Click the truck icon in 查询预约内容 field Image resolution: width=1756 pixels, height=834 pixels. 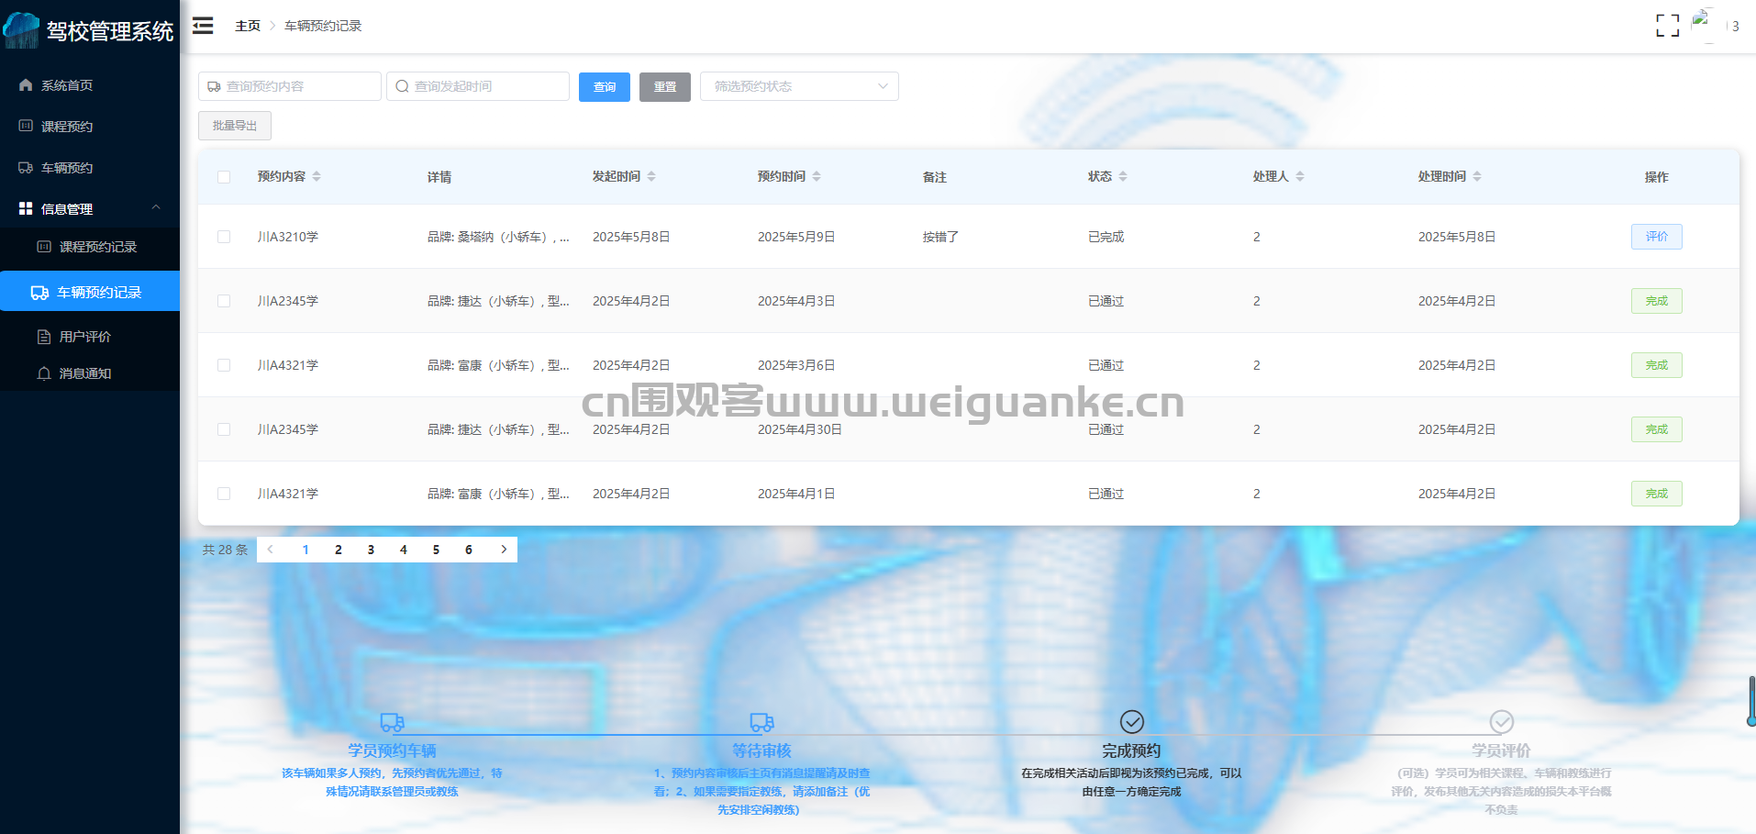coord(214,86)
